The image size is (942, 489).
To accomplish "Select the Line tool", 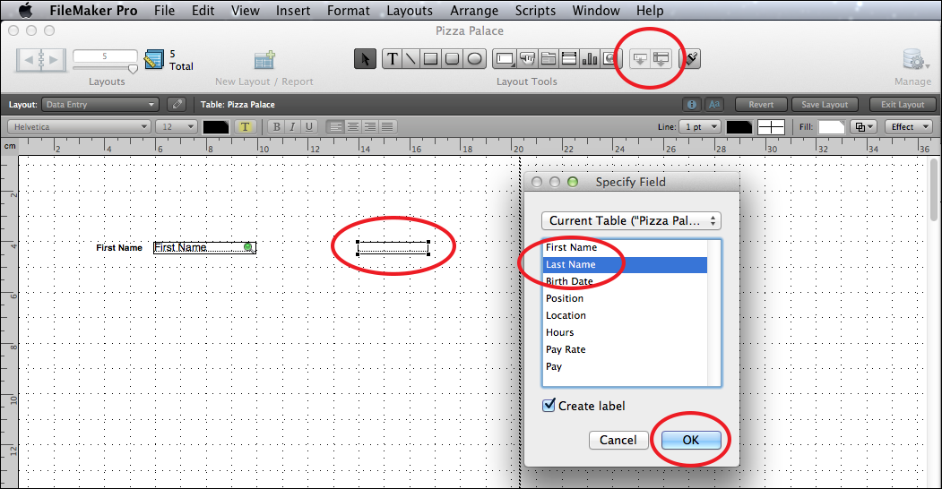I will [x=411, y=59].
